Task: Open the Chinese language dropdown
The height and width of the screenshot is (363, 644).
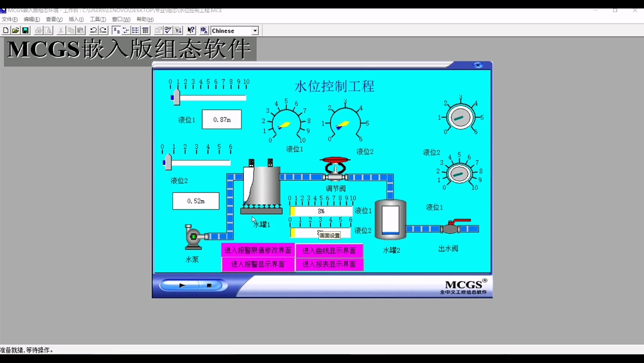Action: coord(255,31)
